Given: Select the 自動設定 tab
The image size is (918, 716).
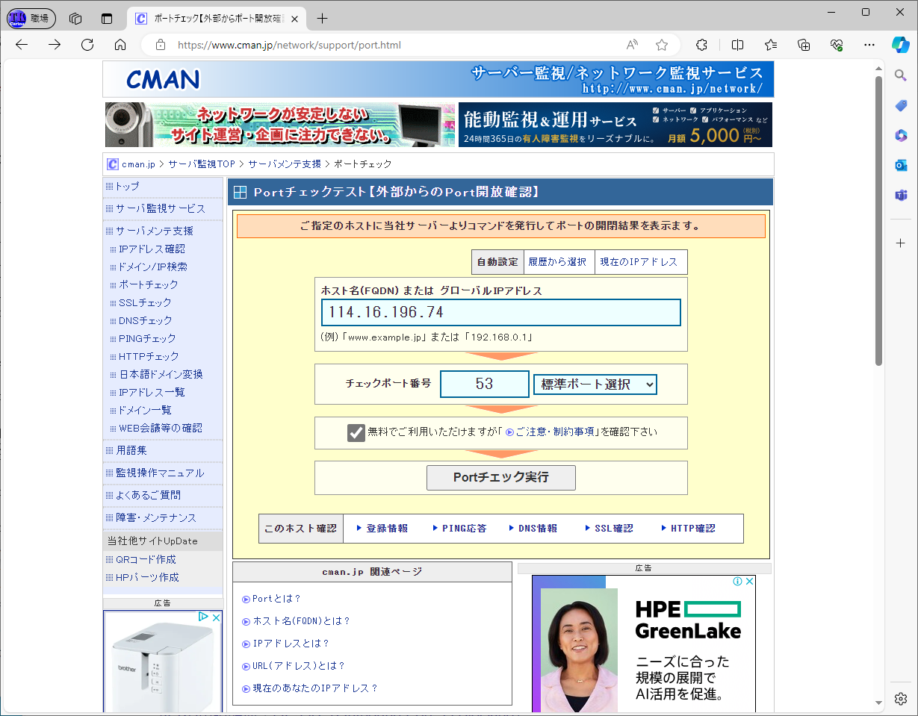Looking at the screenshot, I should click(497, 262).
